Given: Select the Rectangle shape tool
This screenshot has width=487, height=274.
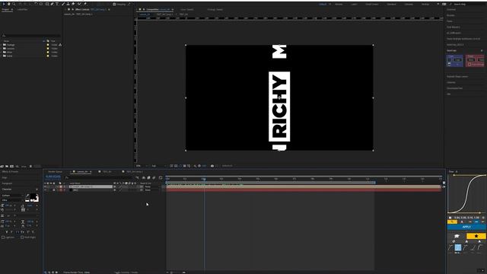Looking at the screenshot, I should click(47, 4).
